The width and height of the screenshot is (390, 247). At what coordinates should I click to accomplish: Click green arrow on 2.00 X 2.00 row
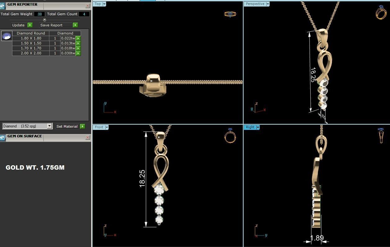pyautogui.click(x=78, y=53)
